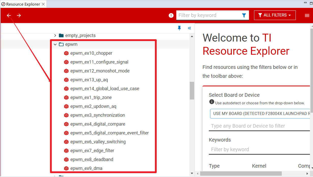Click the epwm_ex2_updown_aq cube icon
Viewport: 313px width, 177px height.
pos(66,107)
